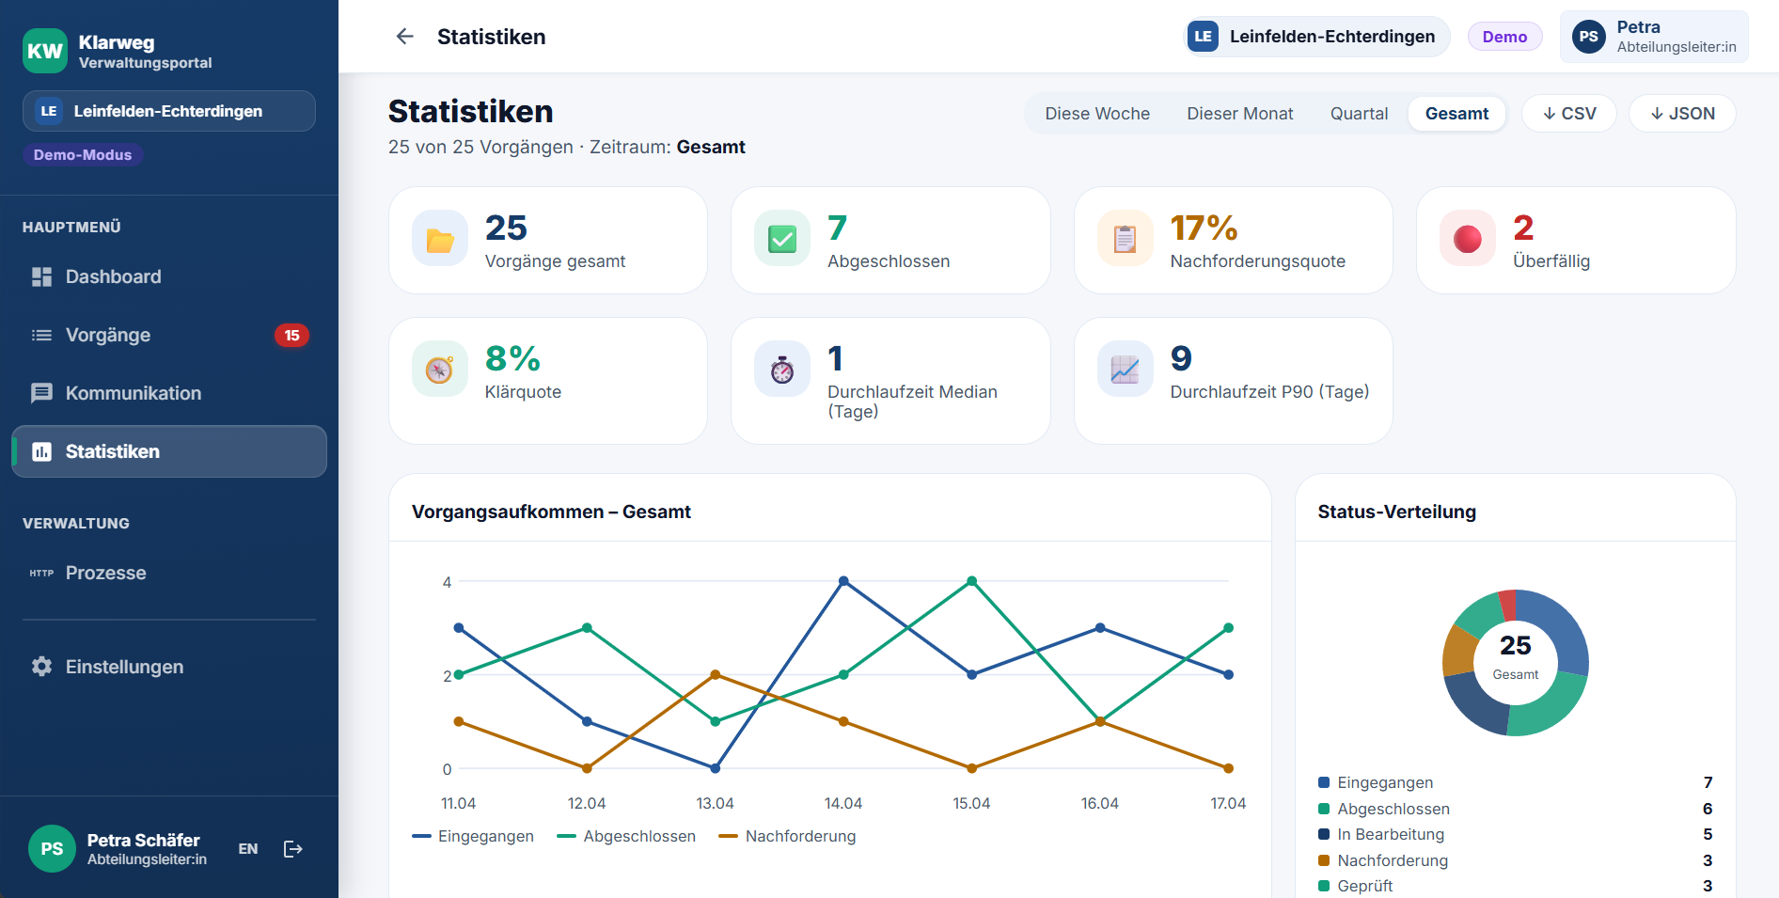The image size is (1779, 898).
Task: Click the compass icon on Klärquote card
Action: pos(440,370)
